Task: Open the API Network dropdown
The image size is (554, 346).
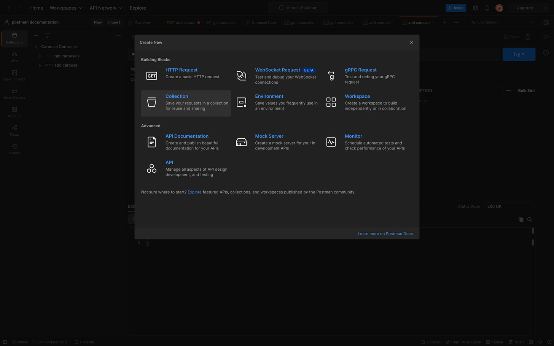Action: 106,8
